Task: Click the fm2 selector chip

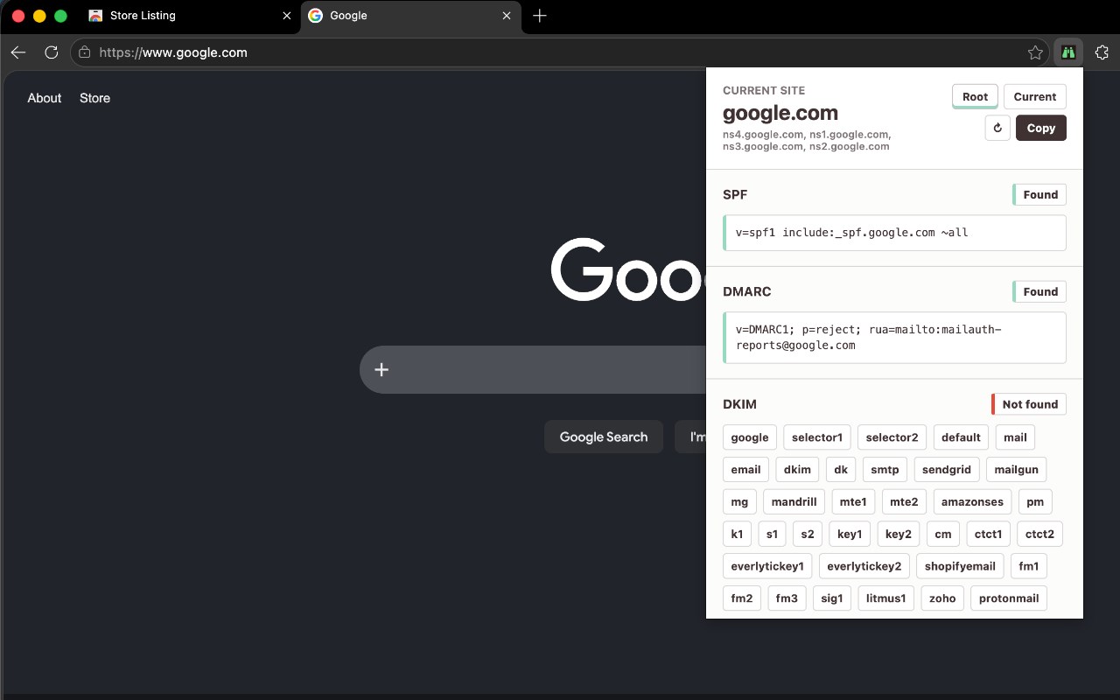Action: (x=742, y=598)
